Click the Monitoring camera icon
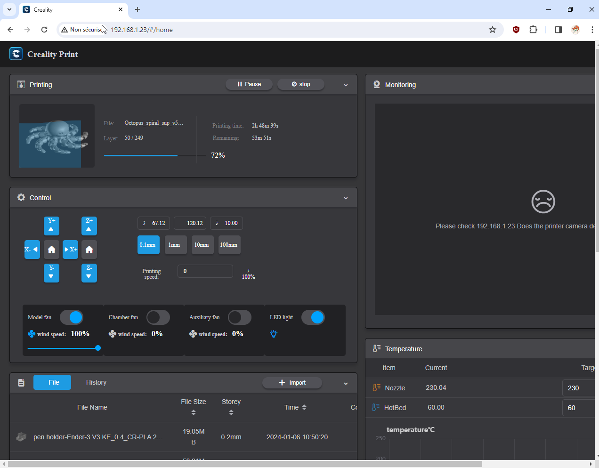 [x=377, y=84]
